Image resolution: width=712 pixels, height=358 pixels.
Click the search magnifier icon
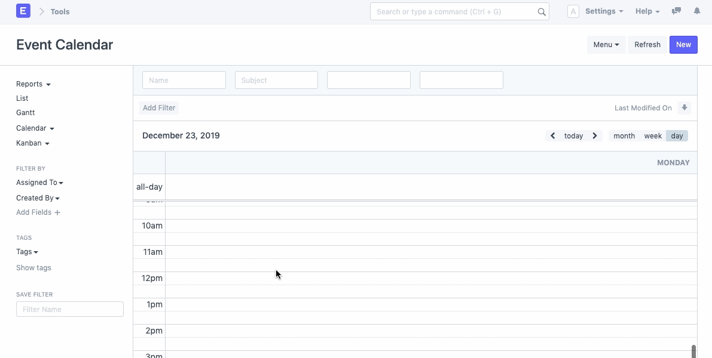coord(541,12)
